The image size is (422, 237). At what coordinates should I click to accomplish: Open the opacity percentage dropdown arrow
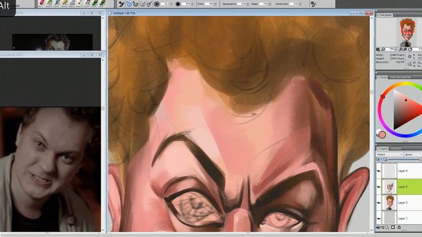(192, 4)
